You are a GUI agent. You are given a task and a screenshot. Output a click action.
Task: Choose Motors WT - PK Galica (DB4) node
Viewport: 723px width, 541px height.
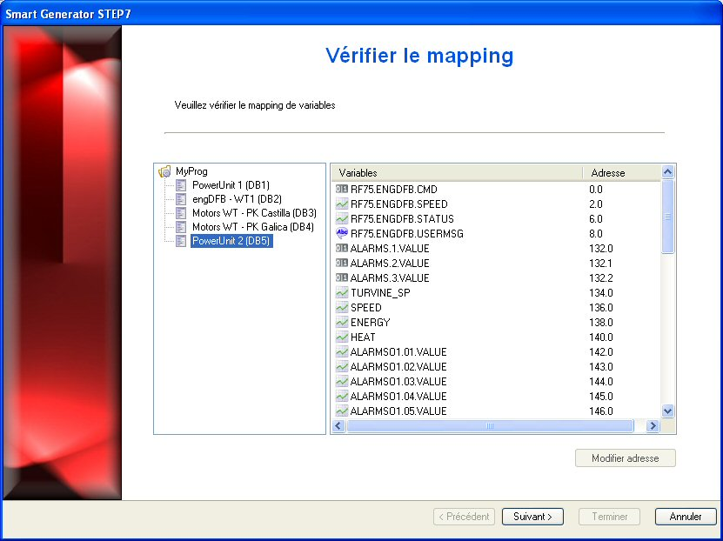click(252, 227)
